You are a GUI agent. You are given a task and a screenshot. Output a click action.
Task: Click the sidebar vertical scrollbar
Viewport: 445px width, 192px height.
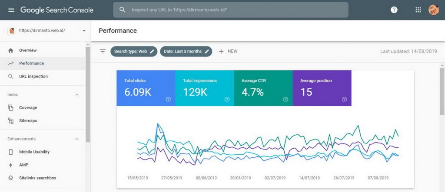pyautogui.click(x=88, y=94)
